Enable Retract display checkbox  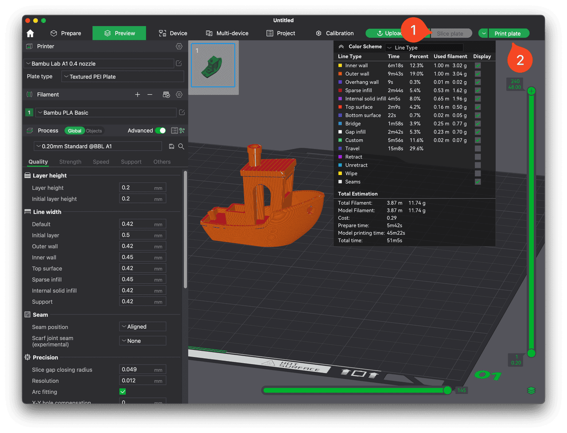(x=478, y=157)
